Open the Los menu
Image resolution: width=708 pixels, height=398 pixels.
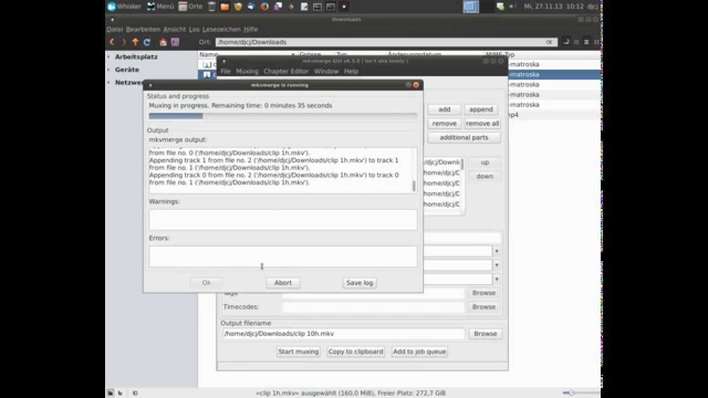pyautogui.click(x=194, y=29)
